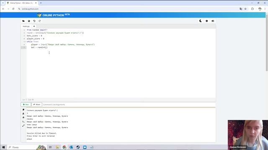The width and height of the screenshot is (268, 150).
Task: Close the Online Python browser tab
Action: point(36,3)
